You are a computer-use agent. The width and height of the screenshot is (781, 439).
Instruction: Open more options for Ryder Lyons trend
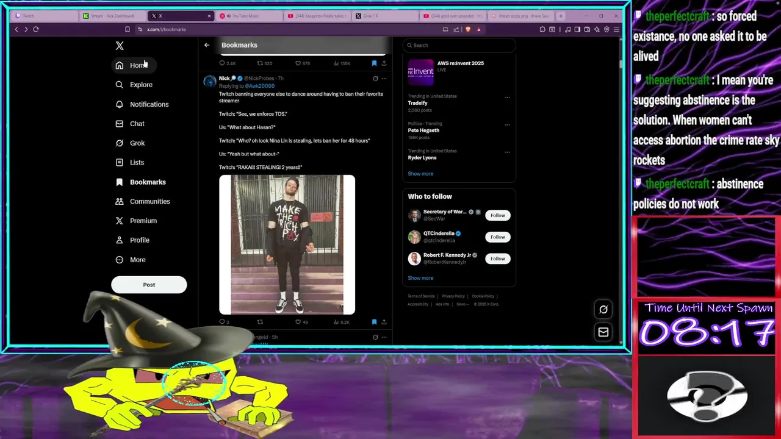coord(507,152)
